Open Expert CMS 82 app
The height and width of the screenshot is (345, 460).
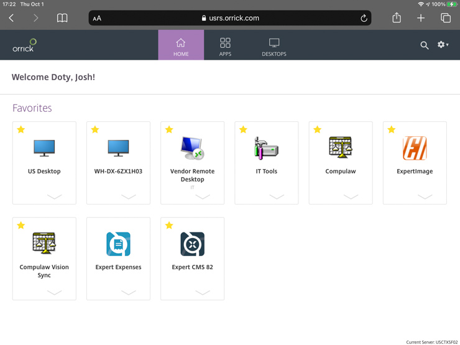pos(192,244)
